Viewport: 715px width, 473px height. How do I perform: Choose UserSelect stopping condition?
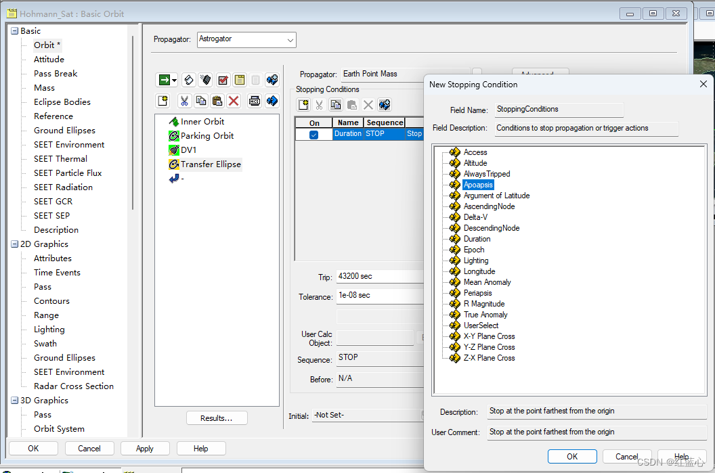pyautogui.click(x=481, y=325)
